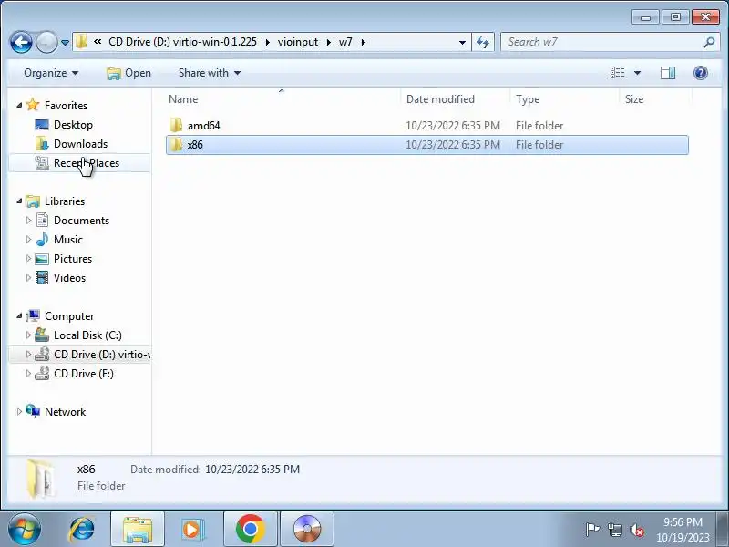This screenshot has width=729, height=547.
Task: Toggle the preview pane
Action: [668, 73]
